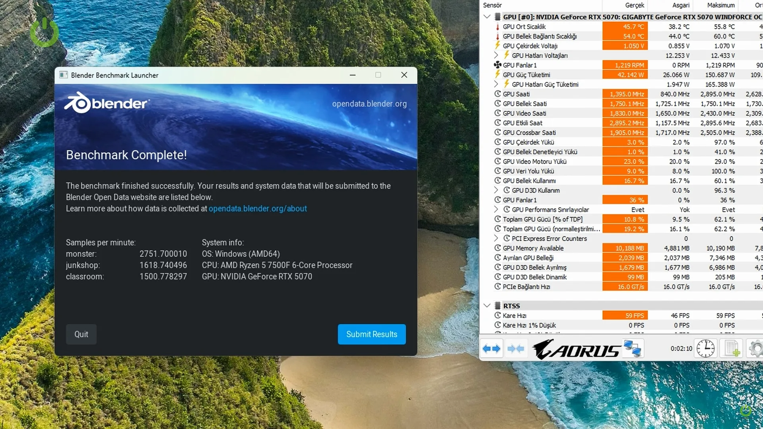763x429 pixels.
Task: Click the GPU: NVIDIA GeForce RTX 5070 system info
Action: coord(257,276)
